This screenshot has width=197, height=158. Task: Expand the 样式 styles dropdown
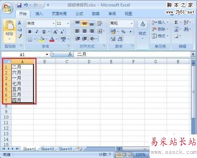tap(143, 39)
